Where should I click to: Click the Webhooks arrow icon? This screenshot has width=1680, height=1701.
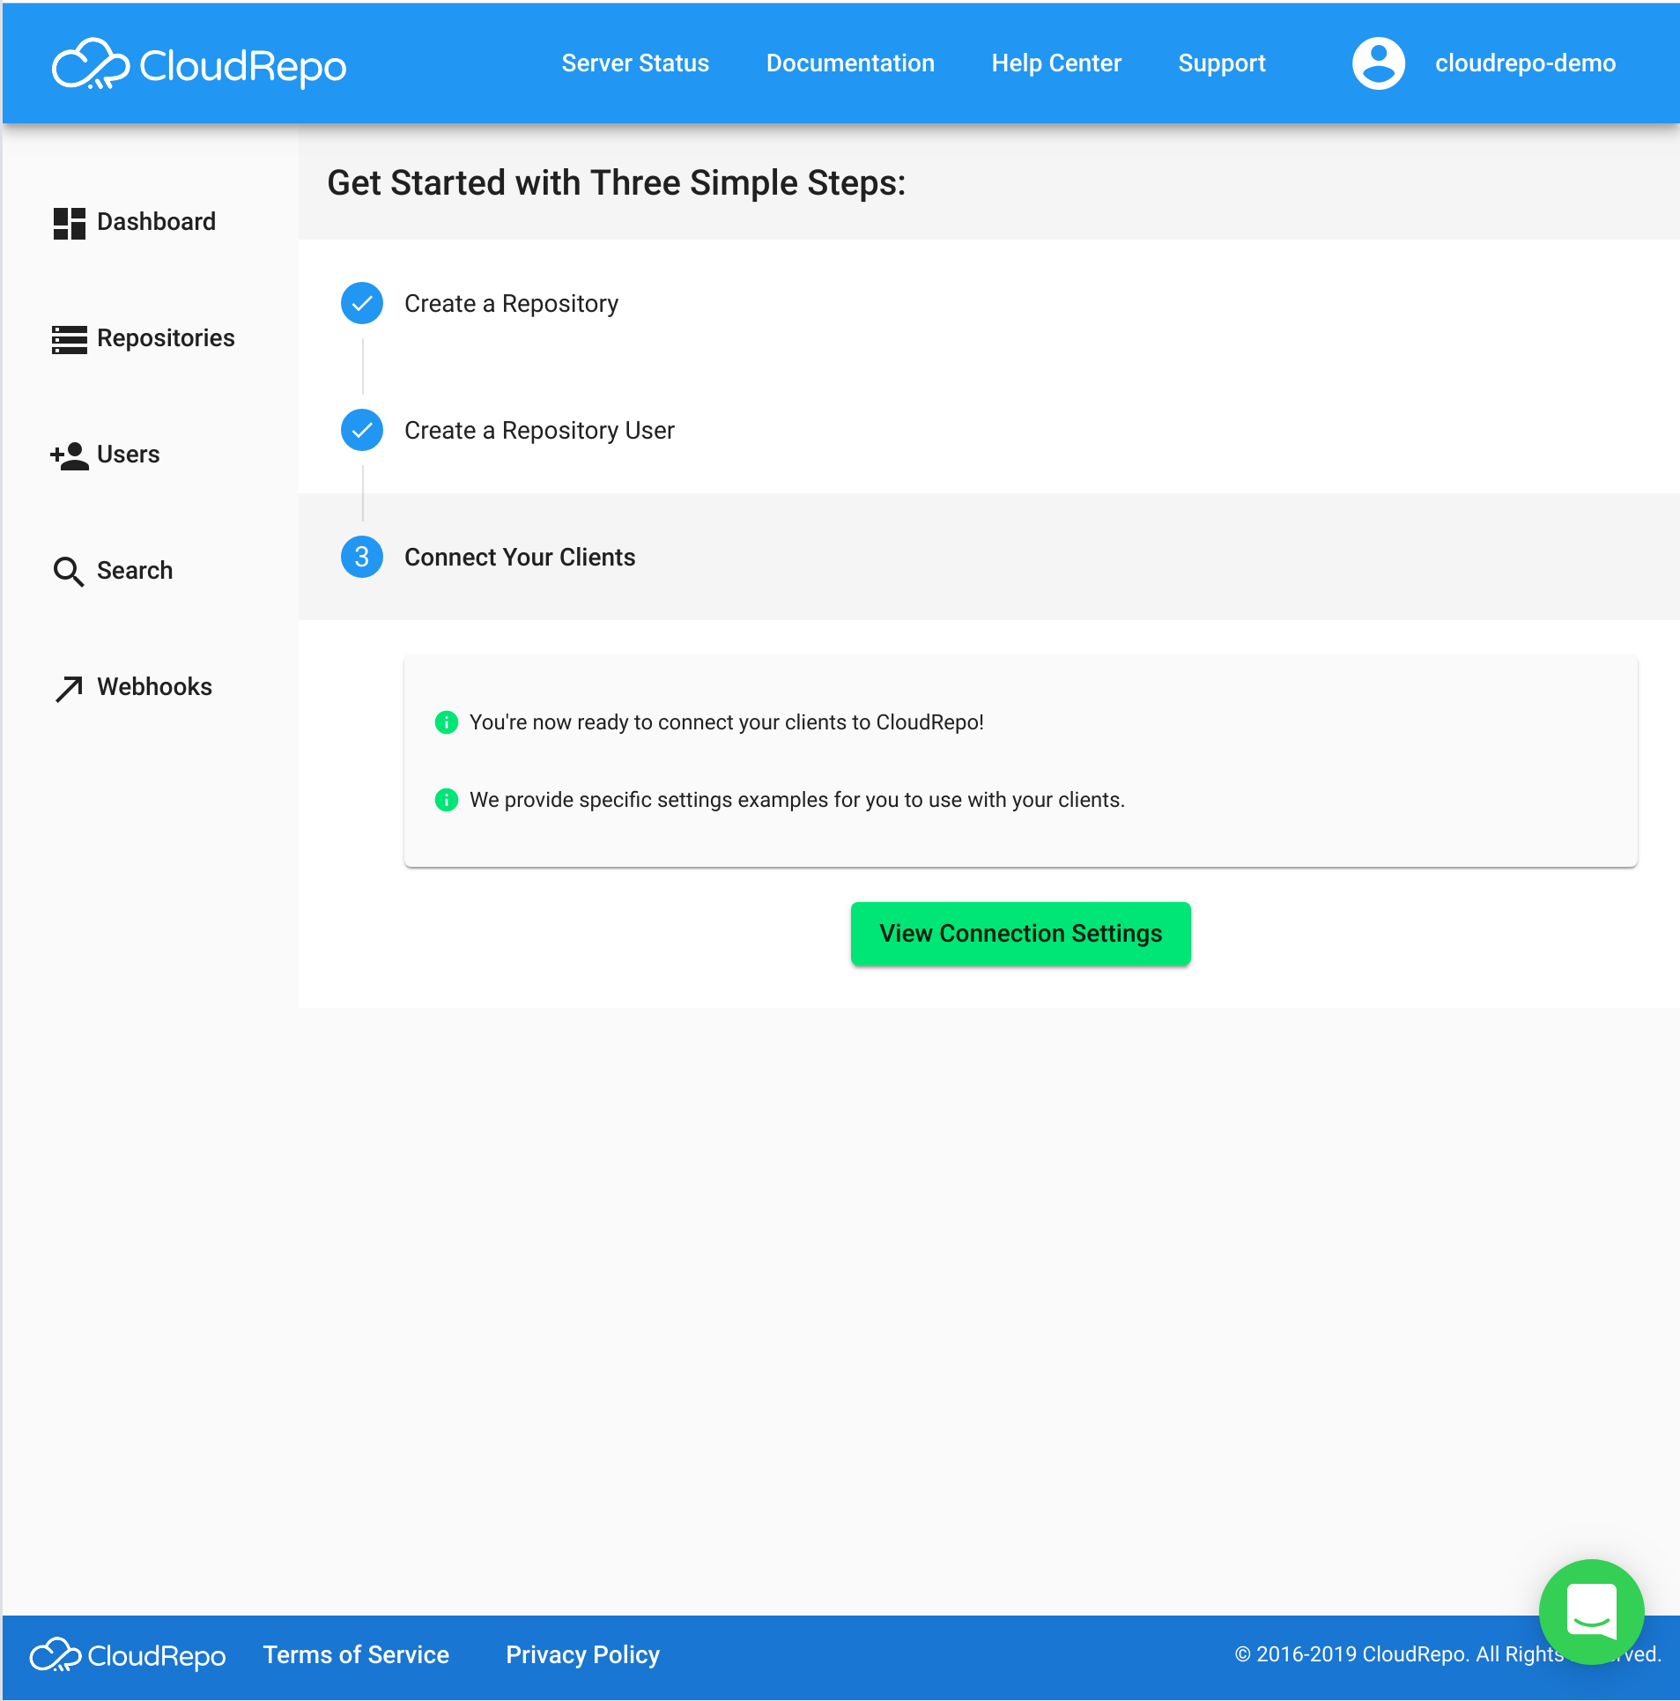(69, 688)
